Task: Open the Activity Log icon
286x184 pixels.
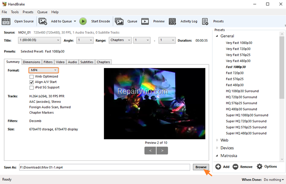Action: click(x=172, y=21)
